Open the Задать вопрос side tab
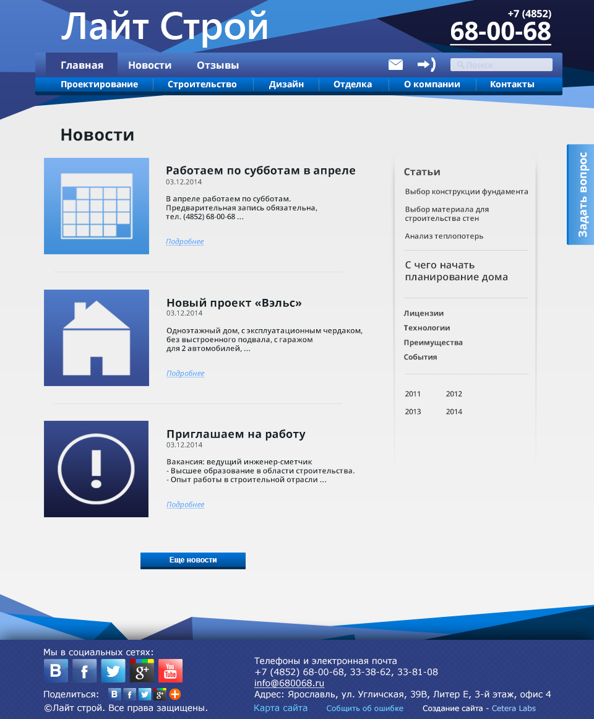Screen dimensions: 594x719 tap(581, 194)
